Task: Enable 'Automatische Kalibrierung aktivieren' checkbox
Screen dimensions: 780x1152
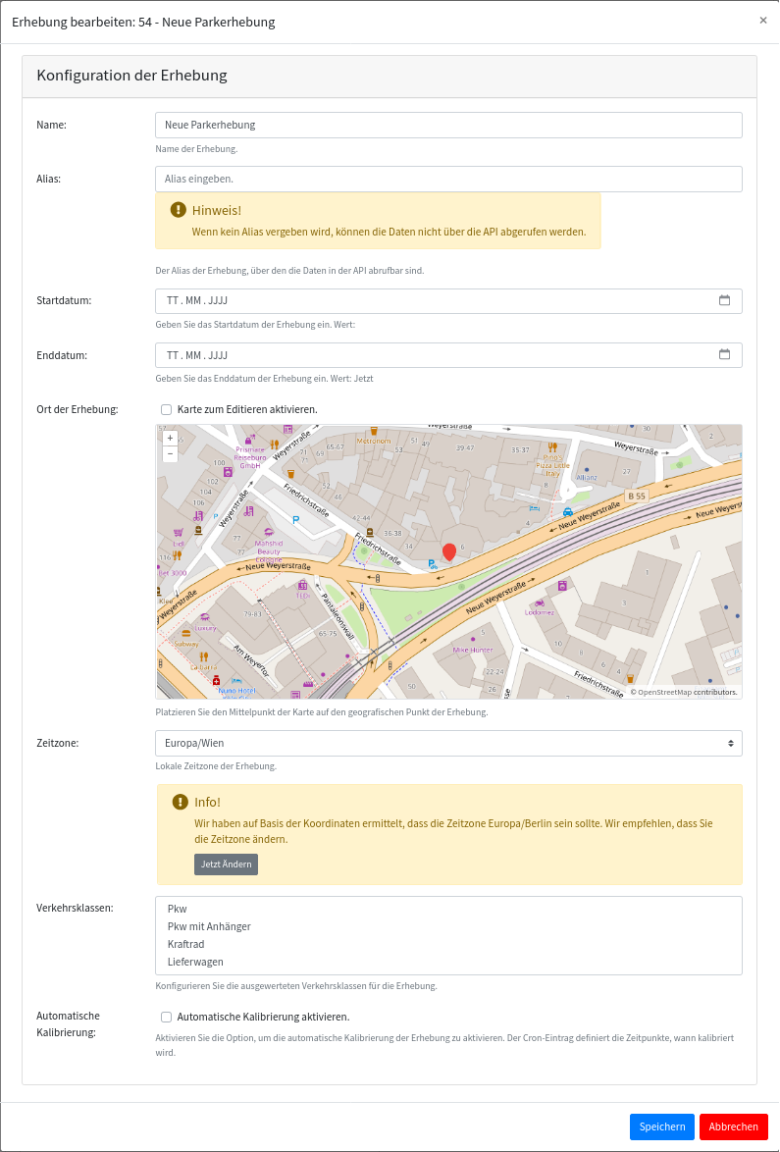Action: coord(166,1018)
